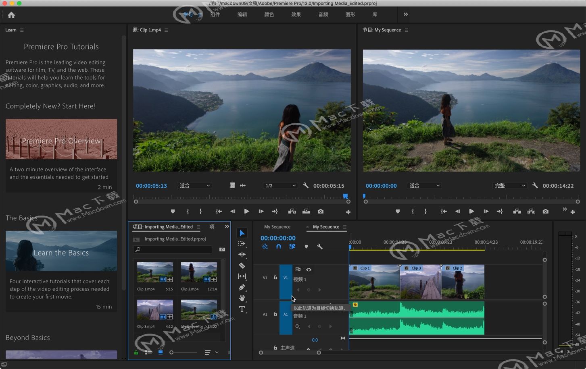The image size is (586, 369).
Task: Switch to 效果 workspace tab
Action: click(x=296, y=15)
